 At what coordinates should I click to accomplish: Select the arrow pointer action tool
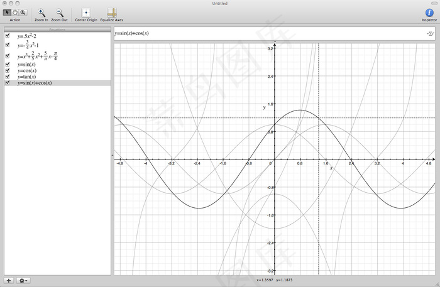[7, 13]
